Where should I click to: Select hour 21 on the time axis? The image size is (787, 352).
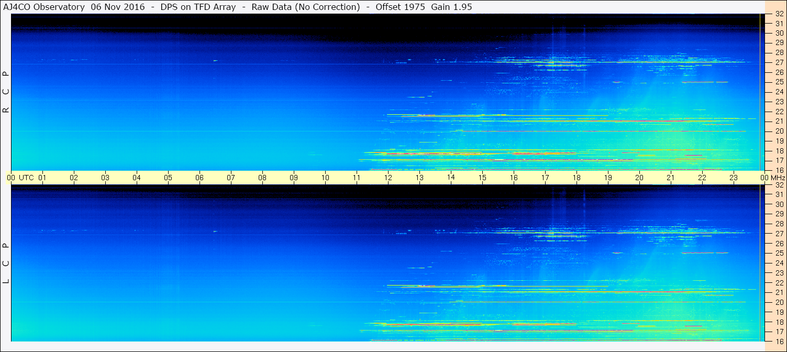[x=671, y=178]
